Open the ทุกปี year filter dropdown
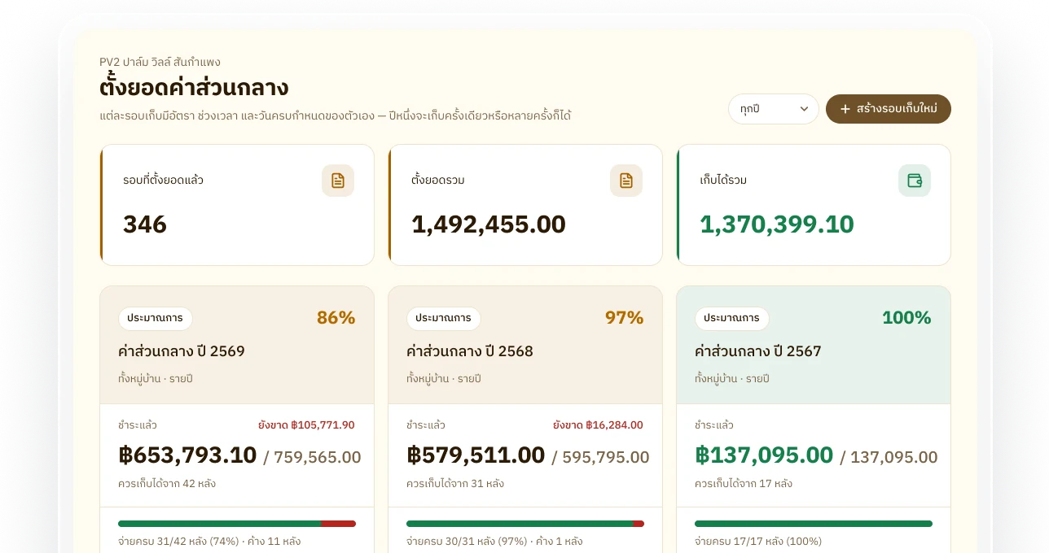This screenshot has height=553, width=1049. point(774,109)
